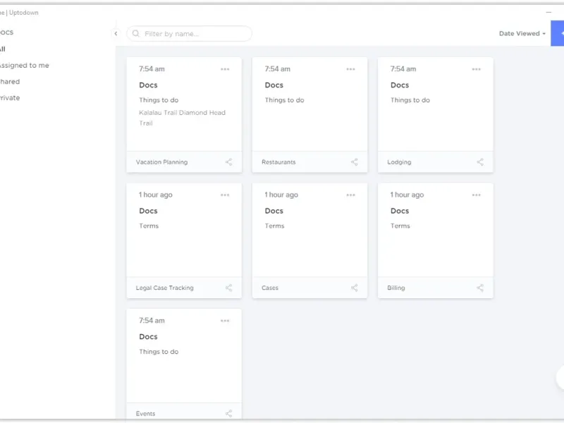Click share icon on Lodging card

tap(480, 162)
